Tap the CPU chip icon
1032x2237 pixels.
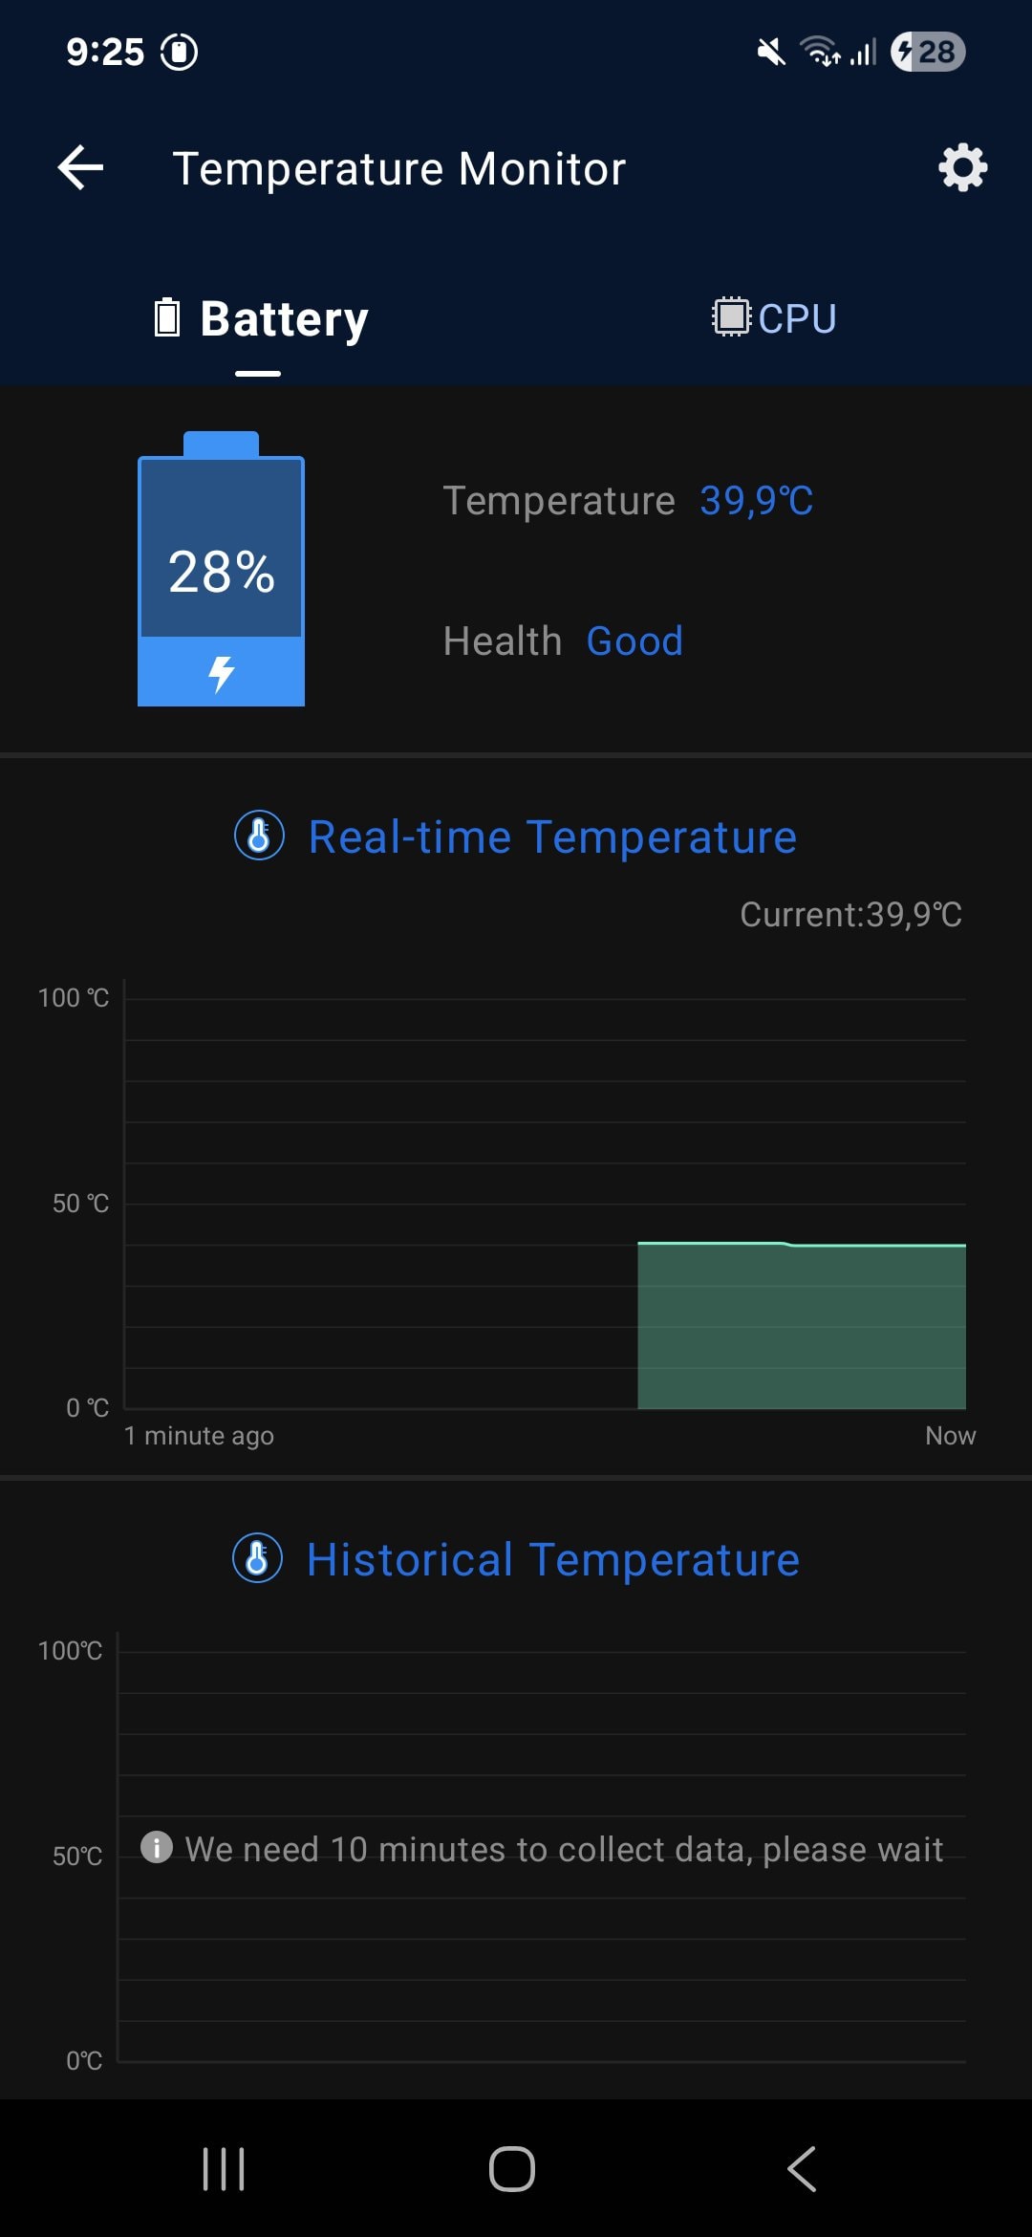click(731, 317)
